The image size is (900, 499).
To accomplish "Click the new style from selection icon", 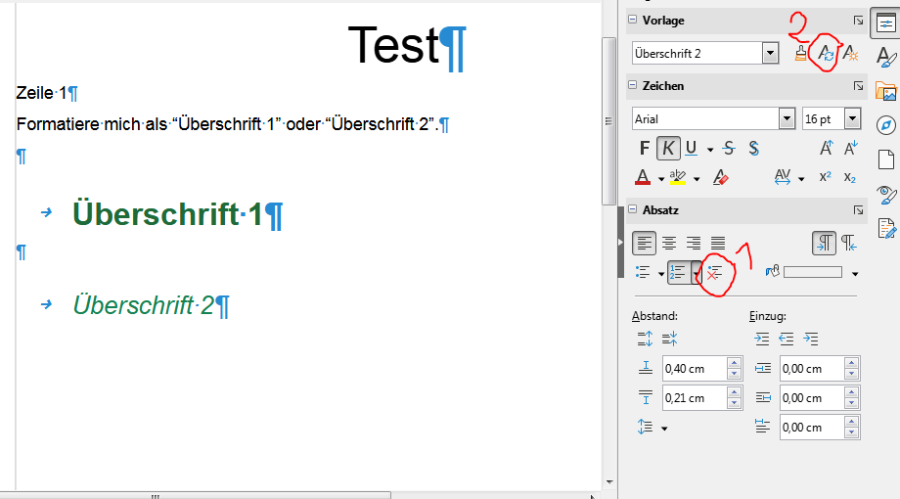I will pyautogui.click(x=850, y=54).
